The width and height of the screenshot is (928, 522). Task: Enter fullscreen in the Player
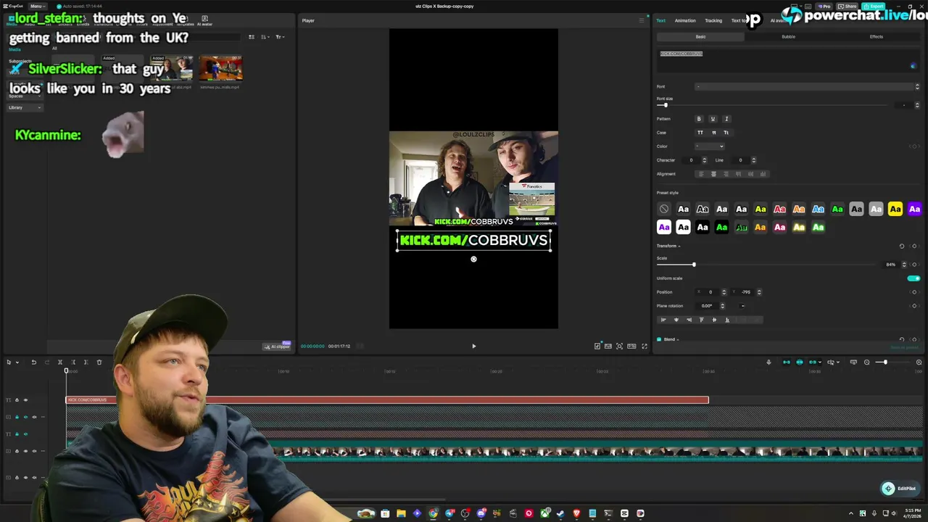click(x=645, y=346)
